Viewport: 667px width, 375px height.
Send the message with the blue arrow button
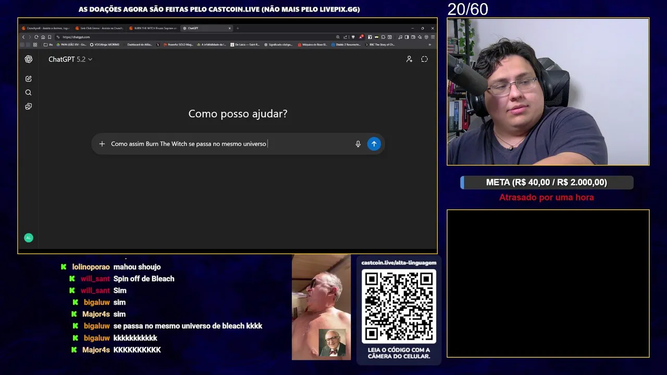point(374,144)
